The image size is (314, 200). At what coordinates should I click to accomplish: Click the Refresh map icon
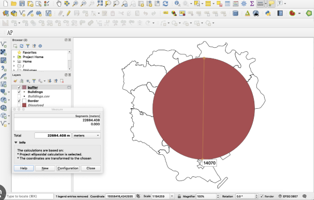click(165, 4)
